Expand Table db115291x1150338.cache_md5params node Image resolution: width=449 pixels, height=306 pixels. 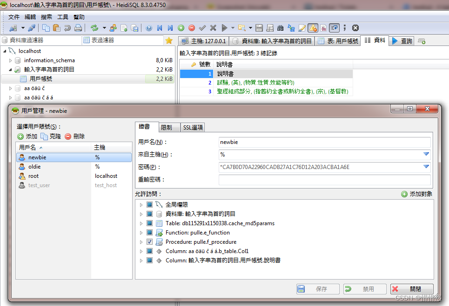click(141, 223)
